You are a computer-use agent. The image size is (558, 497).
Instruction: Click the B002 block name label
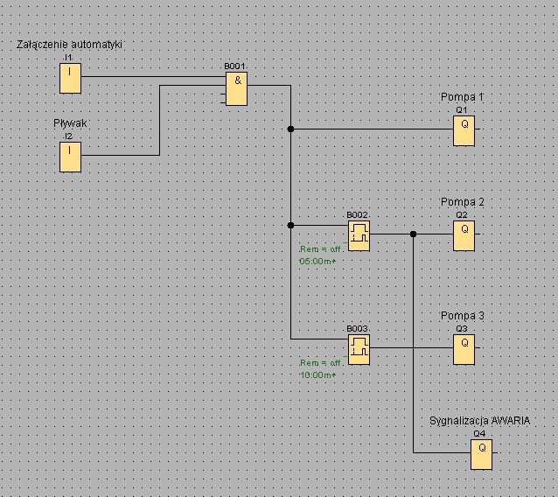pos(357,214)
